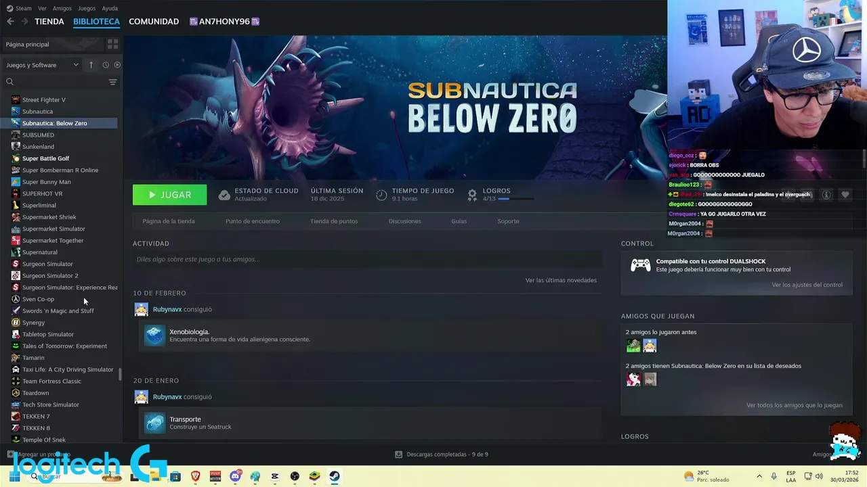Open Ver los ajustes del control
The width and height of the screenshot is (867, 487).
pyautogui.click(x=807, y=285)
